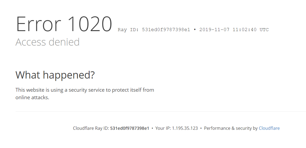Click the horizontal divider line above footer
This screenshot has width=306, height=148.
(x=161, y=111)
